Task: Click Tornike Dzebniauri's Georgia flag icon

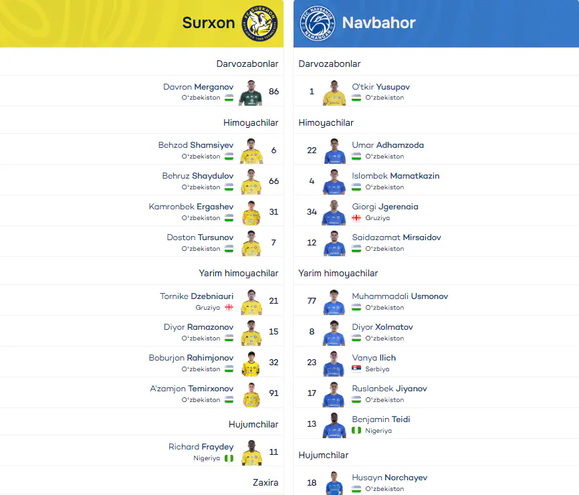Action: (x=229, y=307)
